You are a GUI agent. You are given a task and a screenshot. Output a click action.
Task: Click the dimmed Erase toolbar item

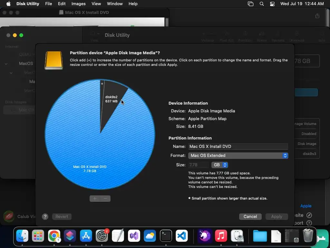tap(262, 36)
